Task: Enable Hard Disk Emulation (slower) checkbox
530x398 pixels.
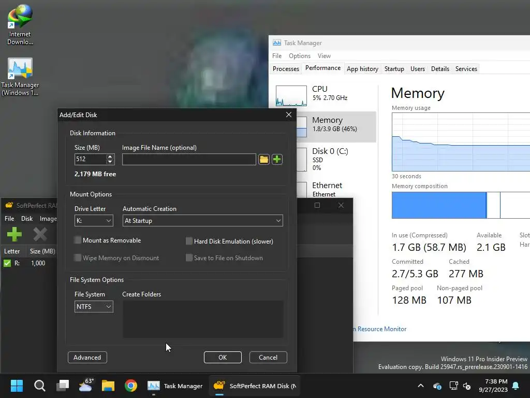Action: pos(189,241)
